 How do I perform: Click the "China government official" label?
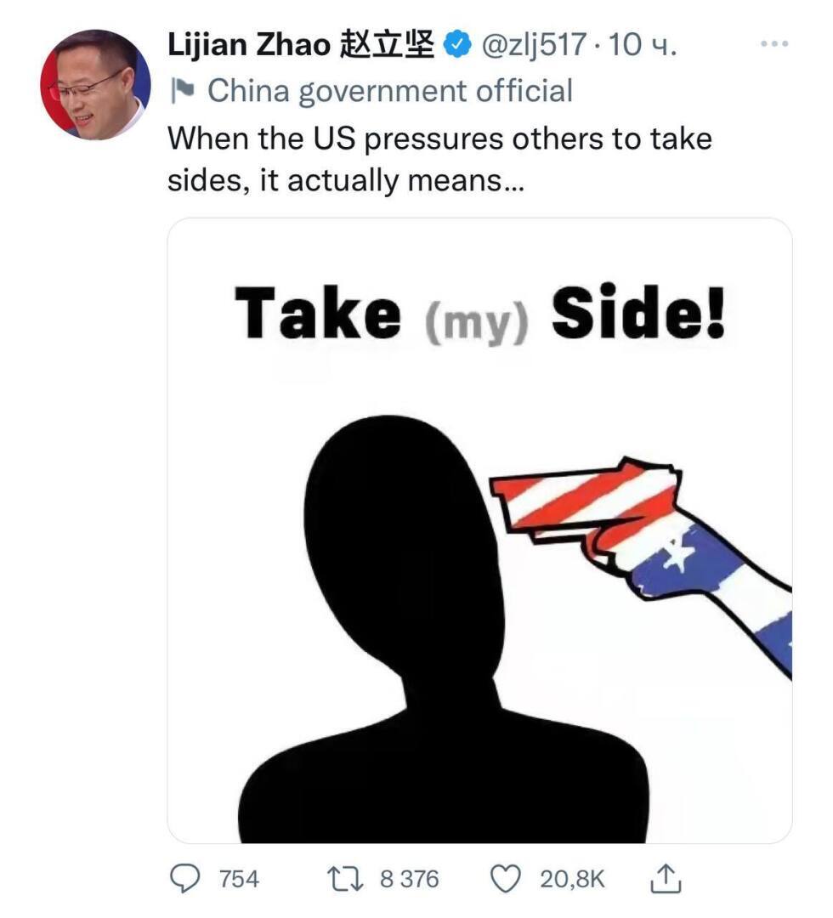point(390,92)
